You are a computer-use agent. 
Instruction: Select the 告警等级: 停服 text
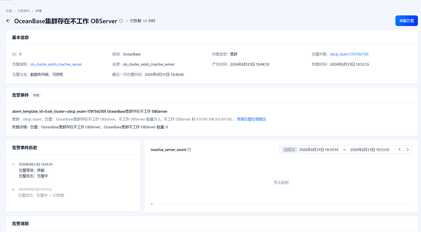point(32,170)
